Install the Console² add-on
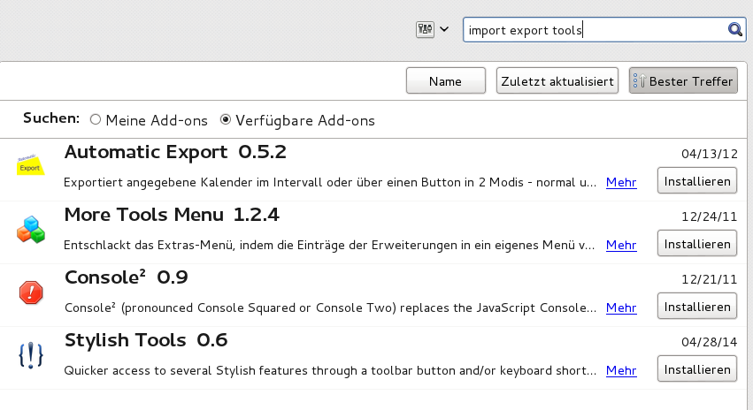This screenshot has height=410, width=753. coord(697,307)
